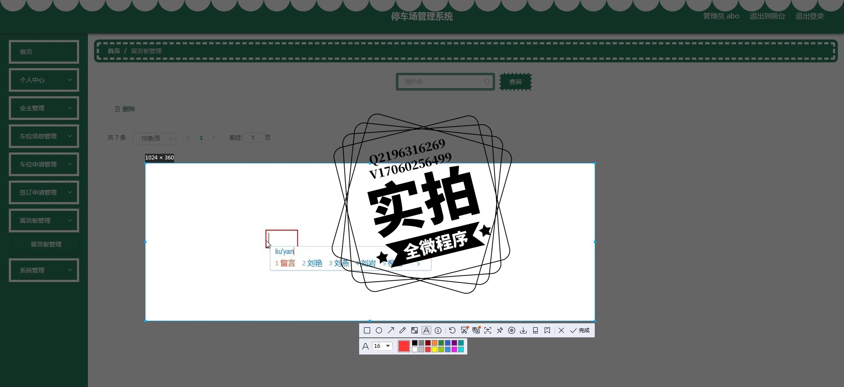Pin the screenshot to screen
Viewport: 844px width, 387px height.
[x=500, y=330]
